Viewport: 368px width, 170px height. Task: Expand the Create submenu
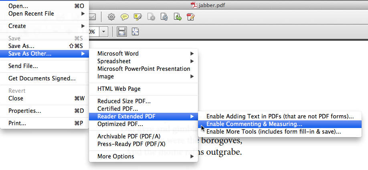(44, 26)
